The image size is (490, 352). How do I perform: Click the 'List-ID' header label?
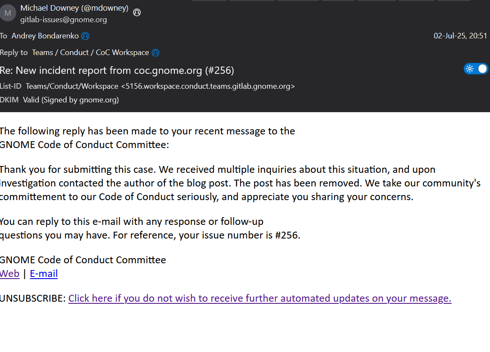click(11, 86)
